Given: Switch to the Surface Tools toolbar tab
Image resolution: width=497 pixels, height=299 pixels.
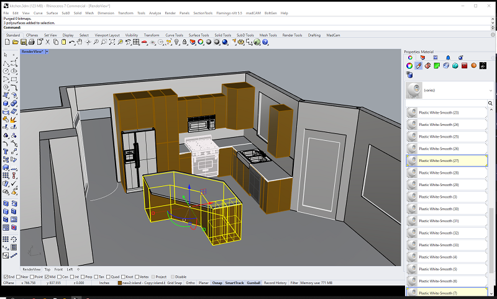Looking at the screenshot, I should click(199, 35).
